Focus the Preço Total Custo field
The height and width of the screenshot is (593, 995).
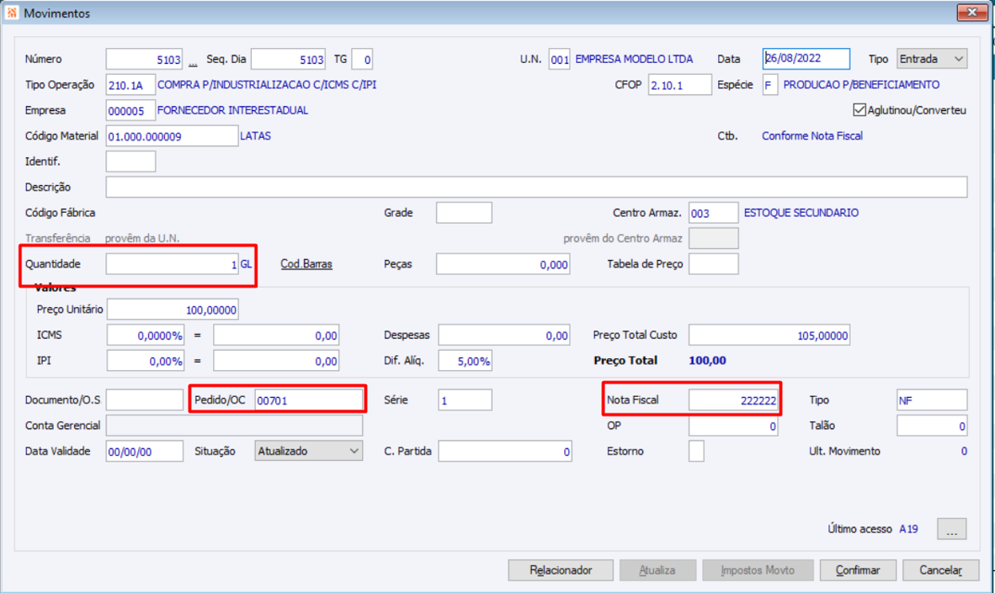click(769, 336)
